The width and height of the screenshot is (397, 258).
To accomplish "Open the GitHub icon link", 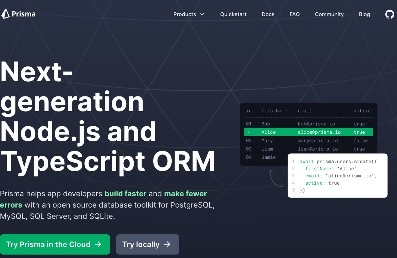I will [x=390, y=14].
